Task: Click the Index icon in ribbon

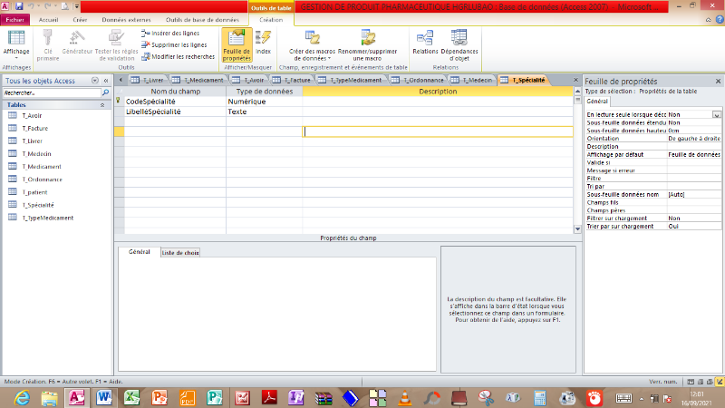Action: (x=263, y=42)
